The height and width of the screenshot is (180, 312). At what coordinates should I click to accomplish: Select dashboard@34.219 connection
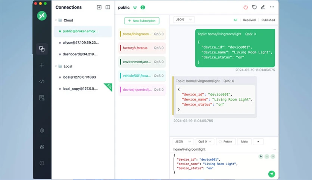click(x=83, y=54)
